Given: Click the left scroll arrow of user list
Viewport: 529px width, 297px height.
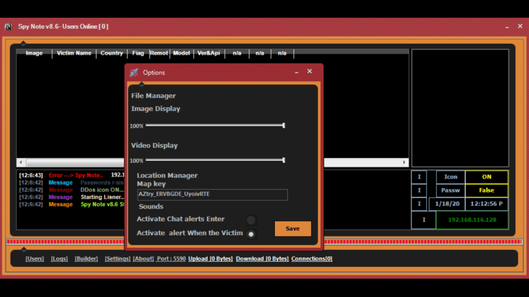Looking at the screenshot, I should pyautogui.click(x=21, y=162).
